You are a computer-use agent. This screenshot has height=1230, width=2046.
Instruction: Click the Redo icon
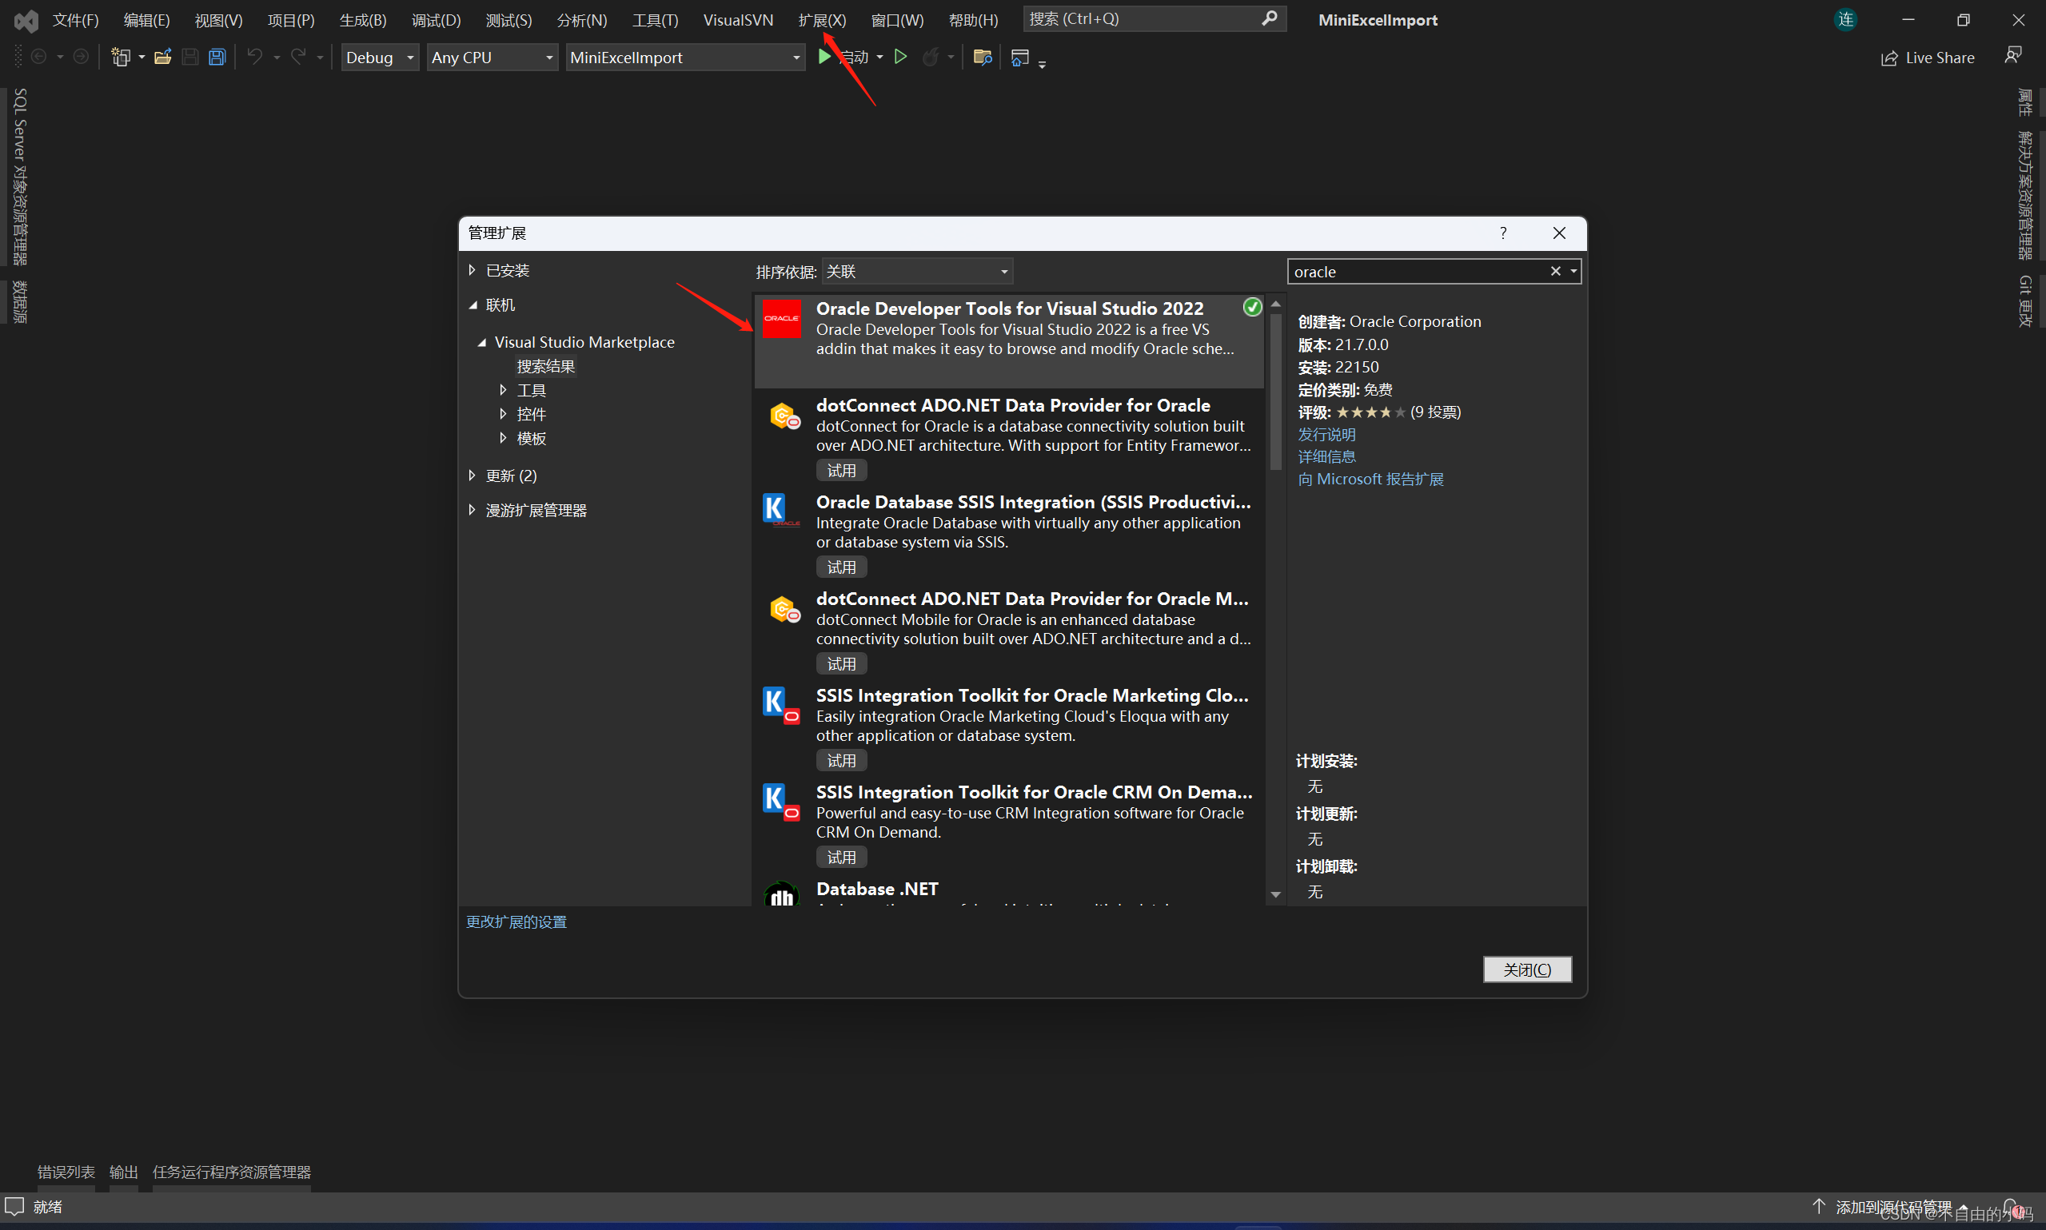pyautogui.click(x=298, y=57)
